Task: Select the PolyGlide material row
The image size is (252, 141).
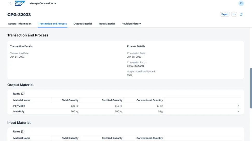Action: point(19,106)
